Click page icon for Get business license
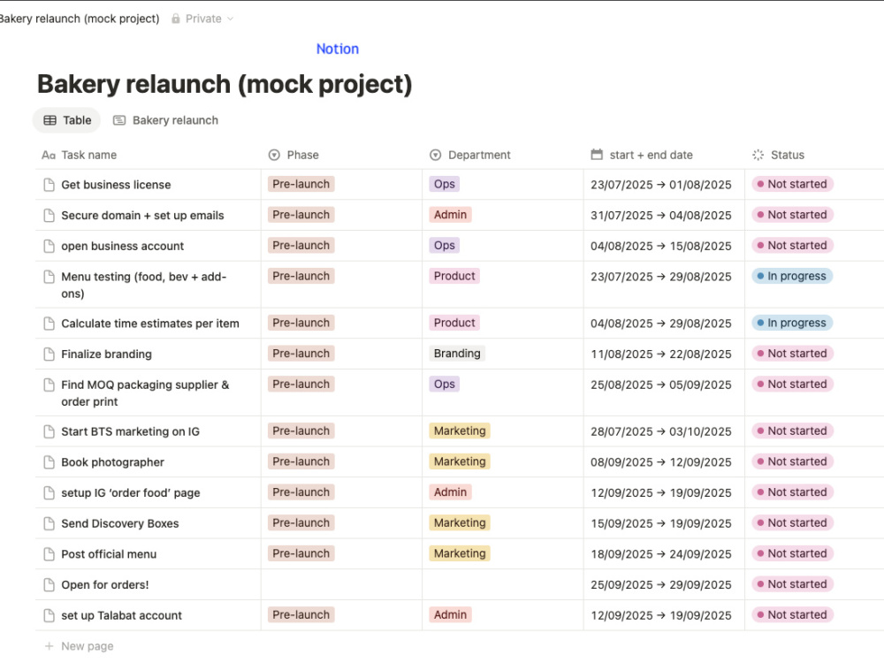884x663 pixels. 49,185
